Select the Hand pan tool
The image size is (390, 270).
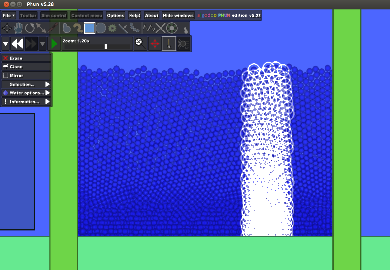(19, 28)
